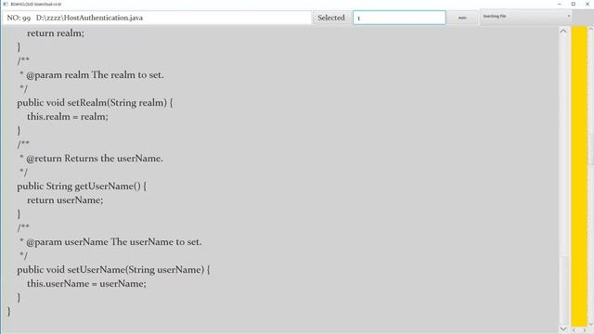The height and width of the screenshot is (334, 594).
Task: Click the HostAuthentication.java file path field
Action: point(157,18)
